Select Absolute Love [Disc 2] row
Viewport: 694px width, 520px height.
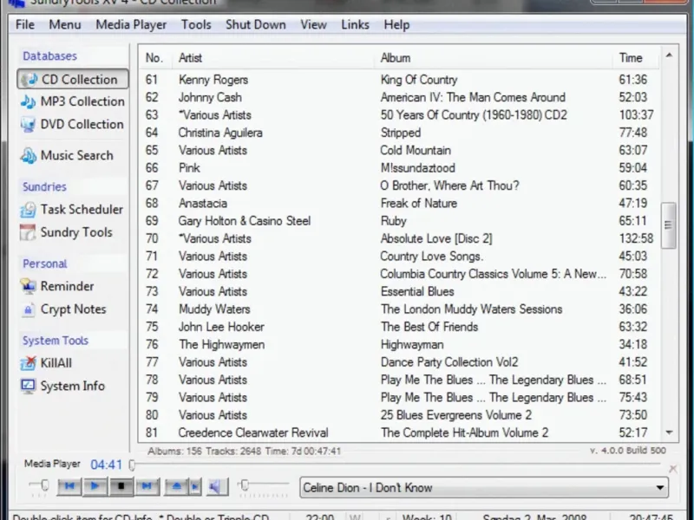point(399,239)
